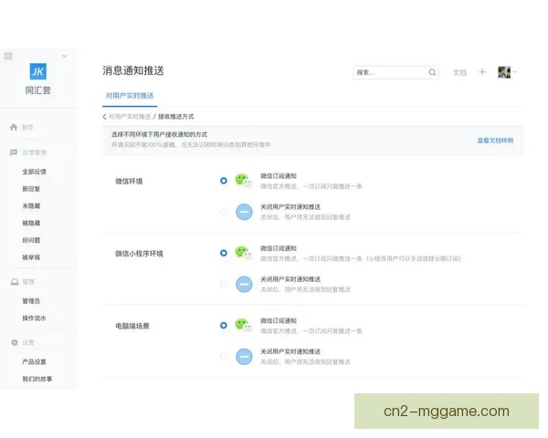Select the 对用户实时推送 tab

[130, 96]
